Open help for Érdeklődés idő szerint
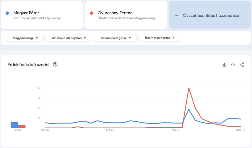 pyautogui.click(x=55, y=65)
